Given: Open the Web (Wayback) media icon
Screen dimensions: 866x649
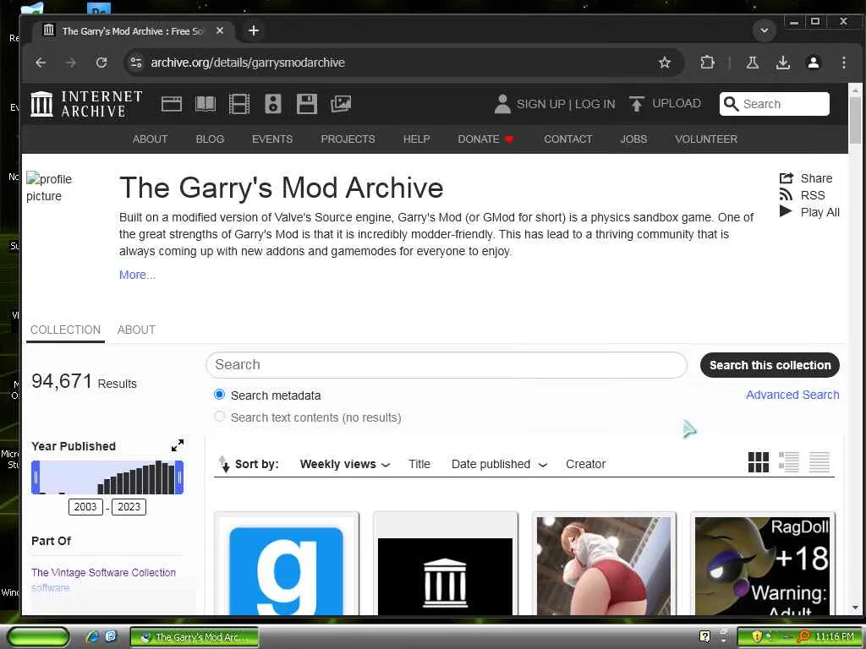Looking at the screenshot, I should tap(171, 104).
